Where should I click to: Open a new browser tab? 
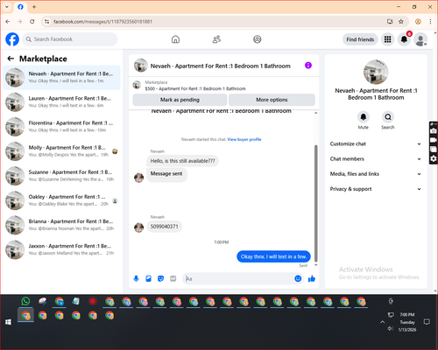(34, 7)
